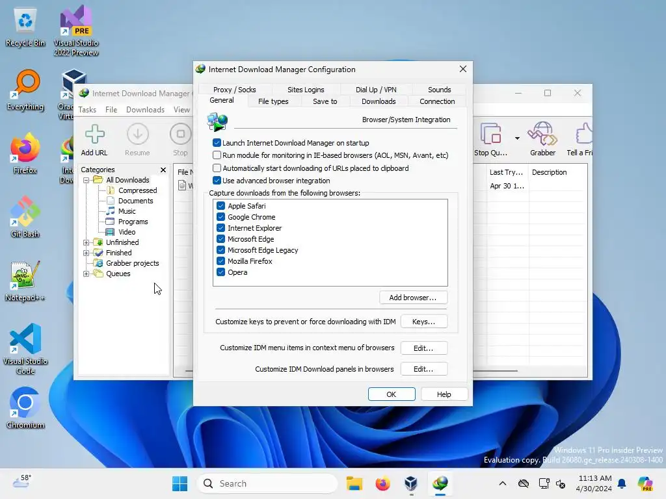Viewport: 666px width, 499px height.
Task: Switch to the Downloads tab
Action: click(x=379, y=101)
